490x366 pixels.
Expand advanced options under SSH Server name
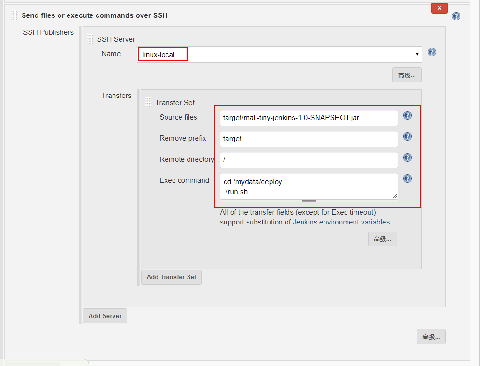pos(407,75)
